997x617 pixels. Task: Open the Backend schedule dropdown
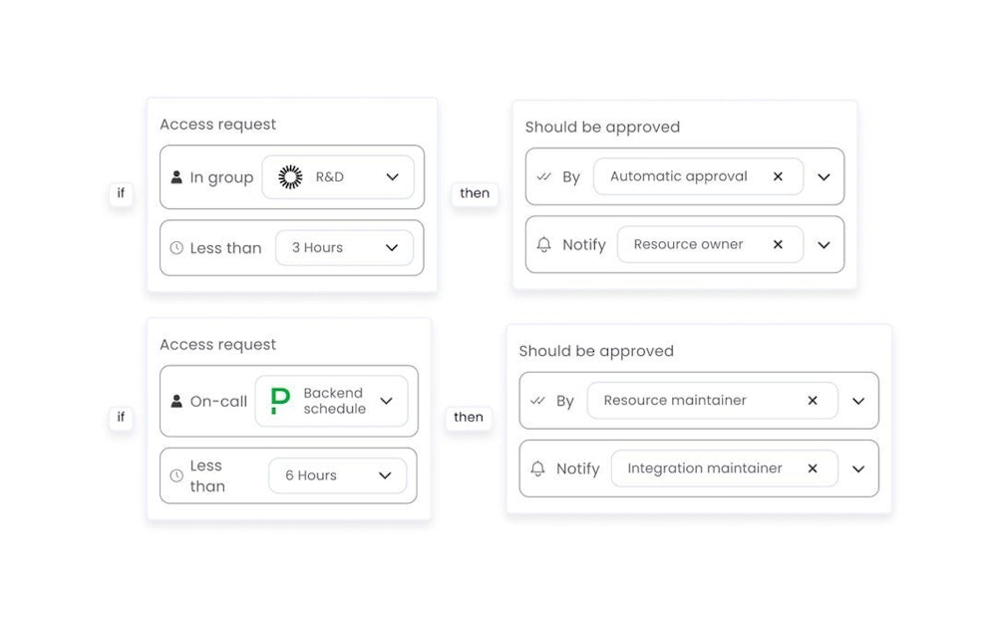(386, 402)
